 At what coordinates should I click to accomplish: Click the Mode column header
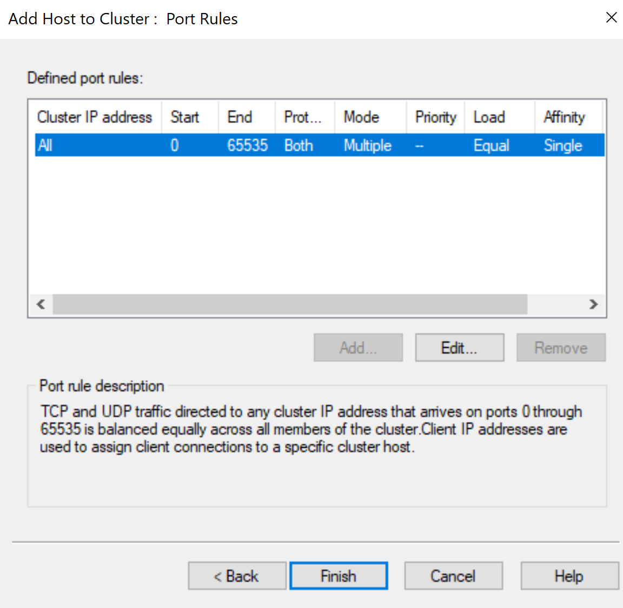click(x=370, y=117)
